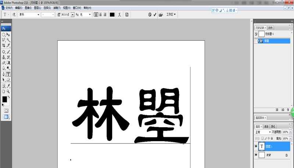Toggle text orientation in options bar
Image resolution: width=294 pixels, height=168 pixels.
(14, 15)
